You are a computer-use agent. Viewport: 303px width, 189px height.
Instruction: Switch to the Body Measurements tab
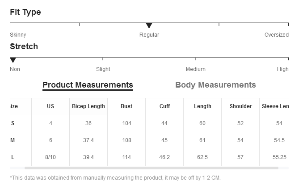tap(215, 85)
